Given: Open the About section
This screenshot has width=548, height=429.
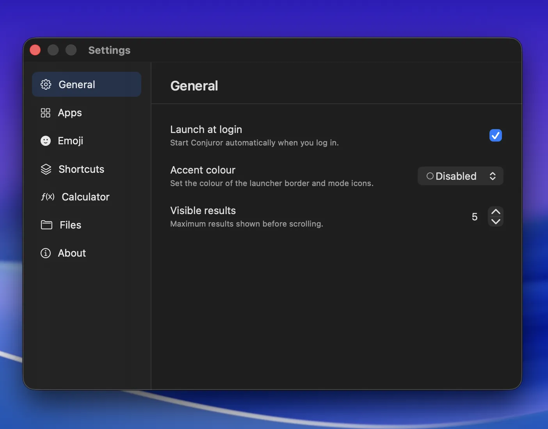Looking at the screenshot, I should pyautogui.click(x=87, y=253).
